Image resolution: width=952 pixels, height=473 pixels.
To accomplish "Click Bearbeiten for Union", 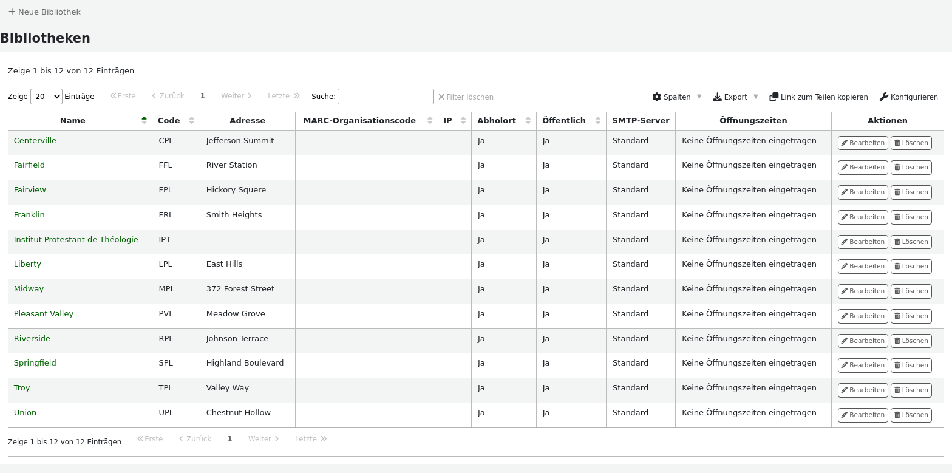I will (x=863, y=415).
